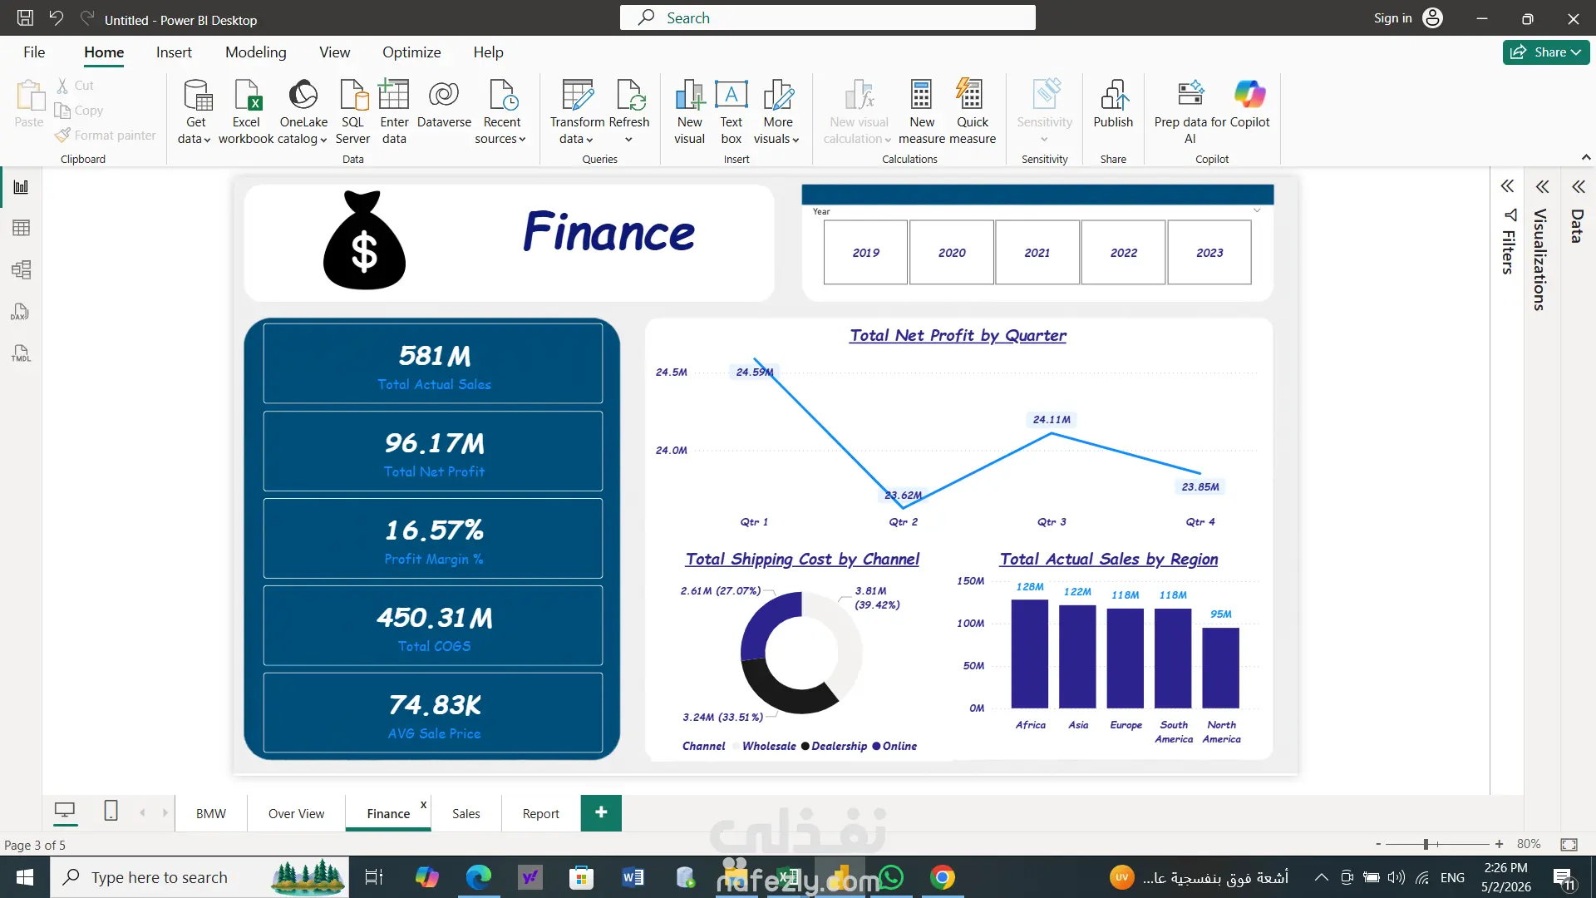Open the OneLake catalog
Screen dimensions: 1596x898
(303, 111)
